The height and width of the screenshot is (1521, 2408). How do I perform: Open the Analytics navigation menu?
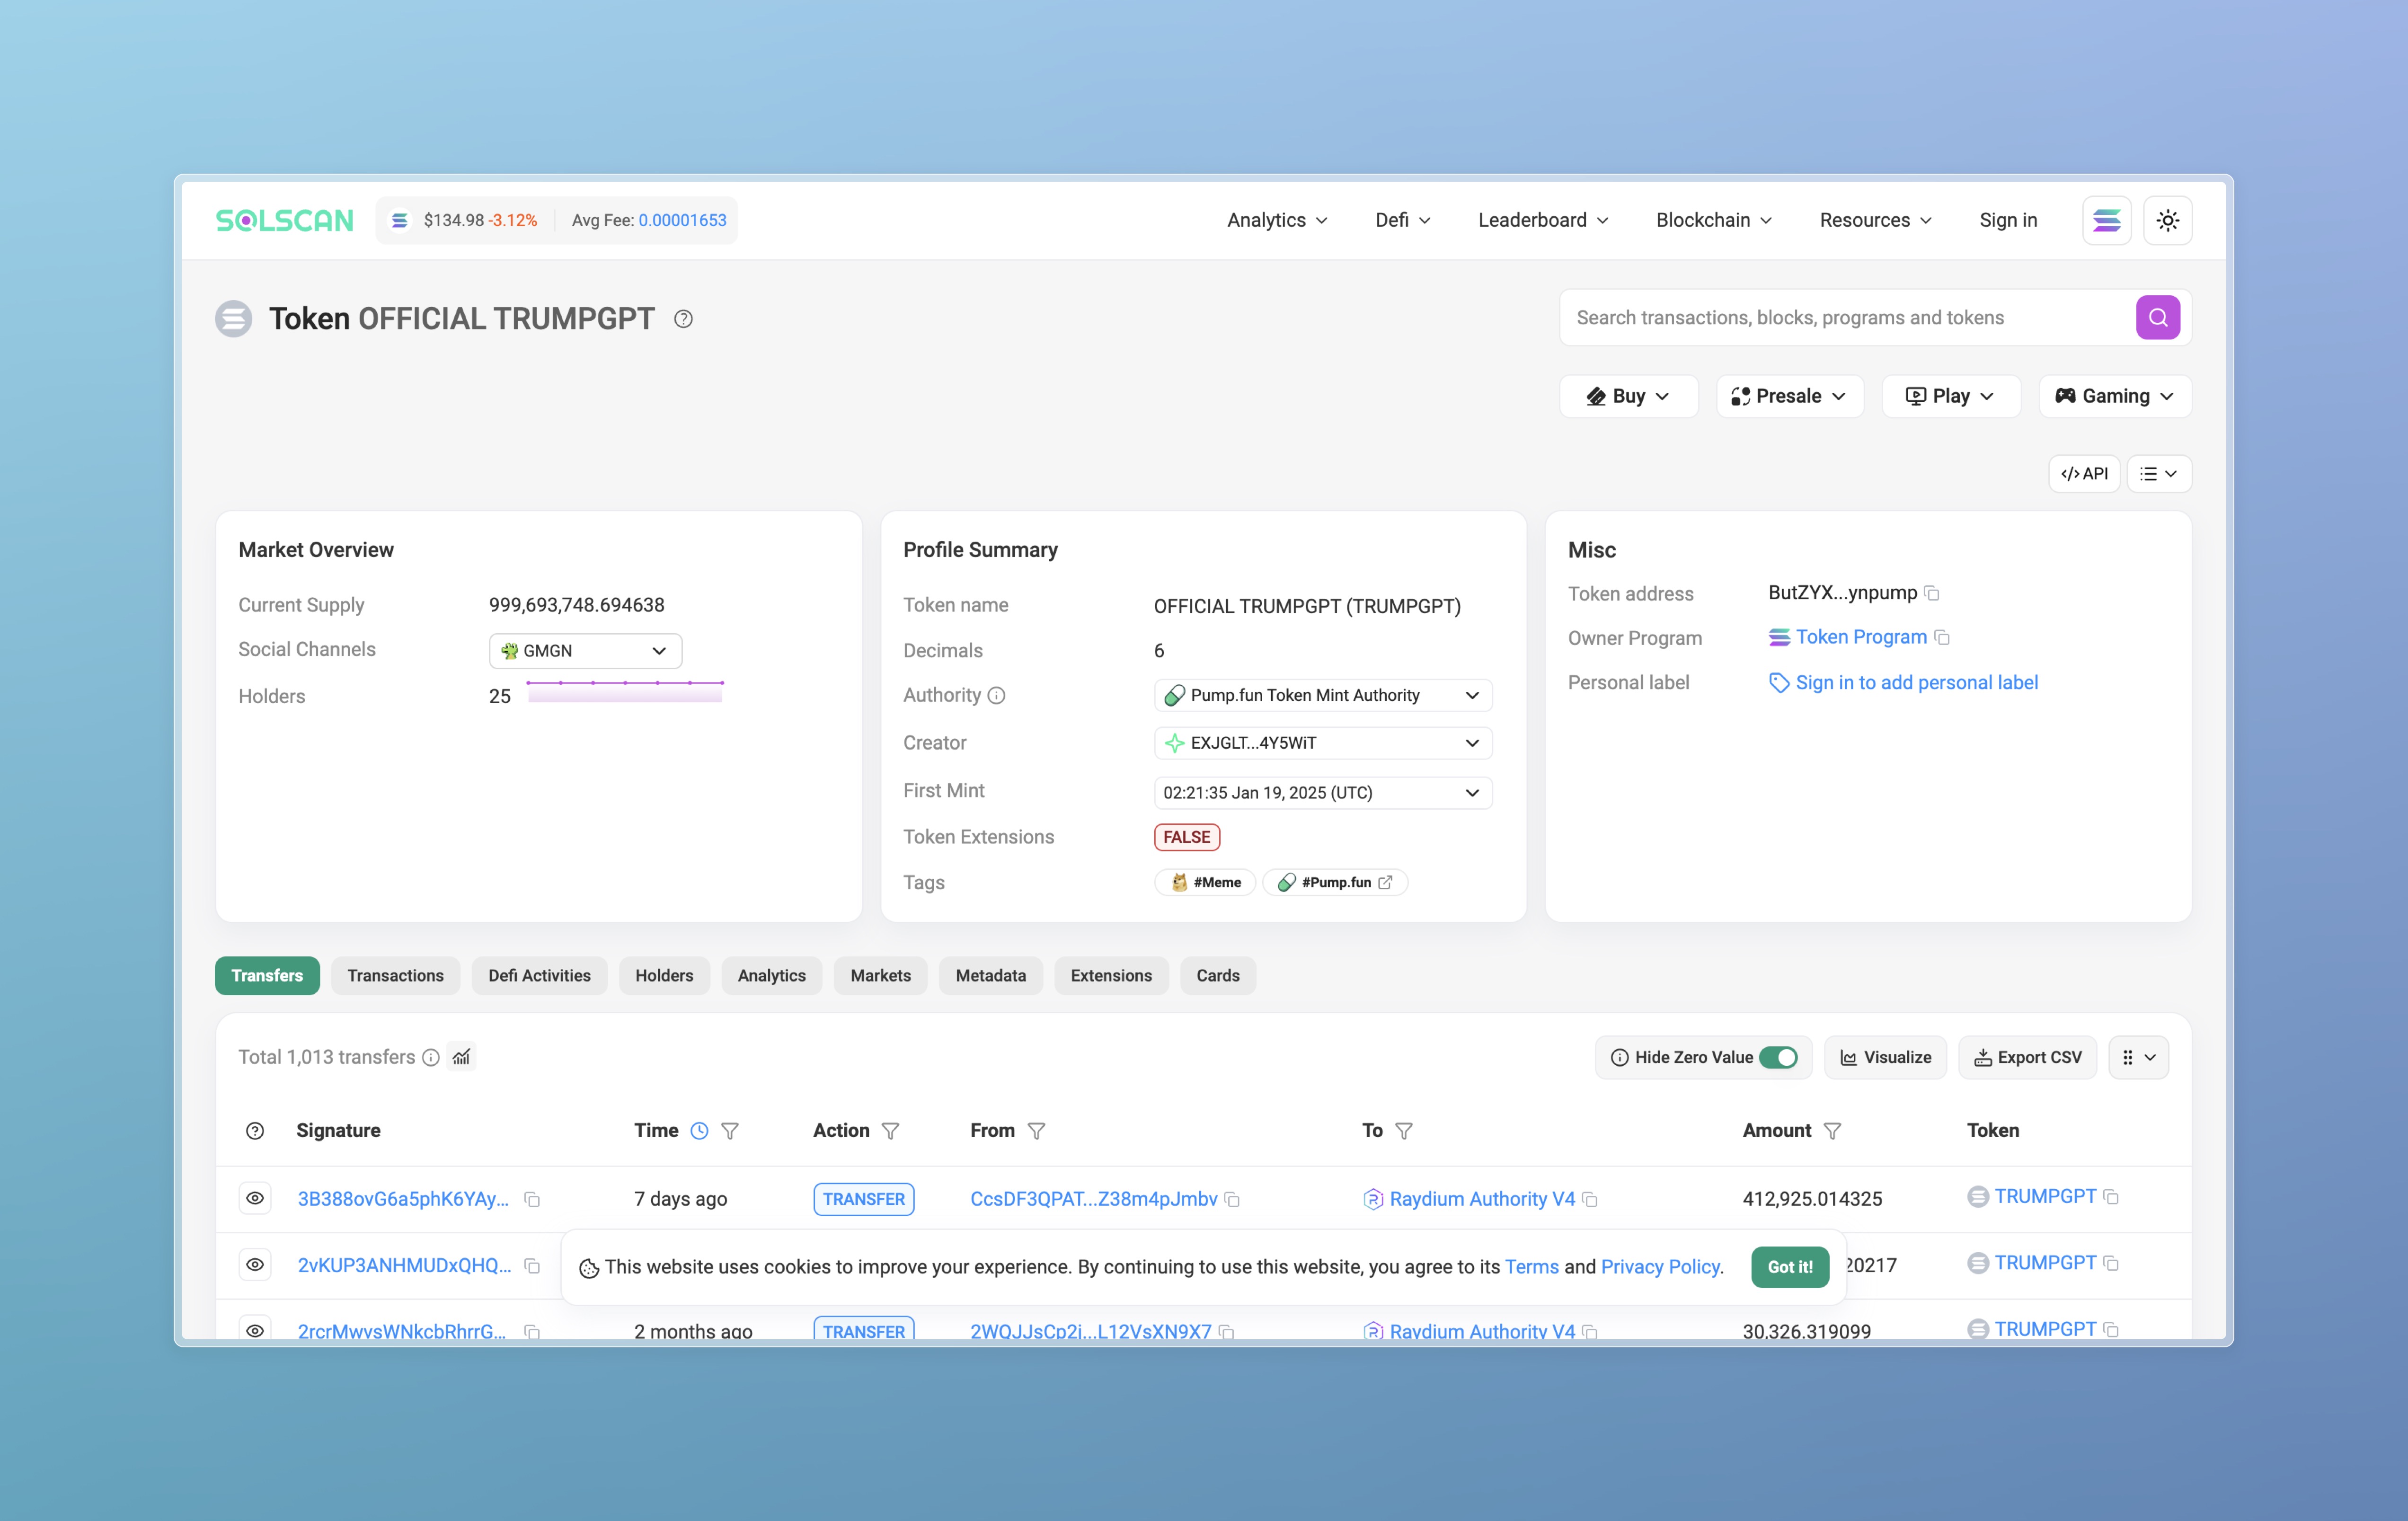(x=1277, y=220)
